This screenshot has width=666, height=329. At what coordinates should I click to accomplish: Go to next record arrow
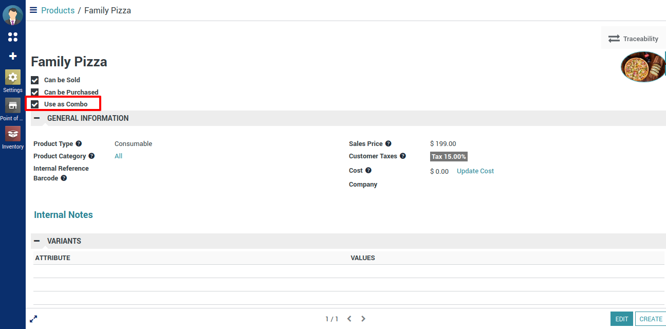tap(363, 319)
